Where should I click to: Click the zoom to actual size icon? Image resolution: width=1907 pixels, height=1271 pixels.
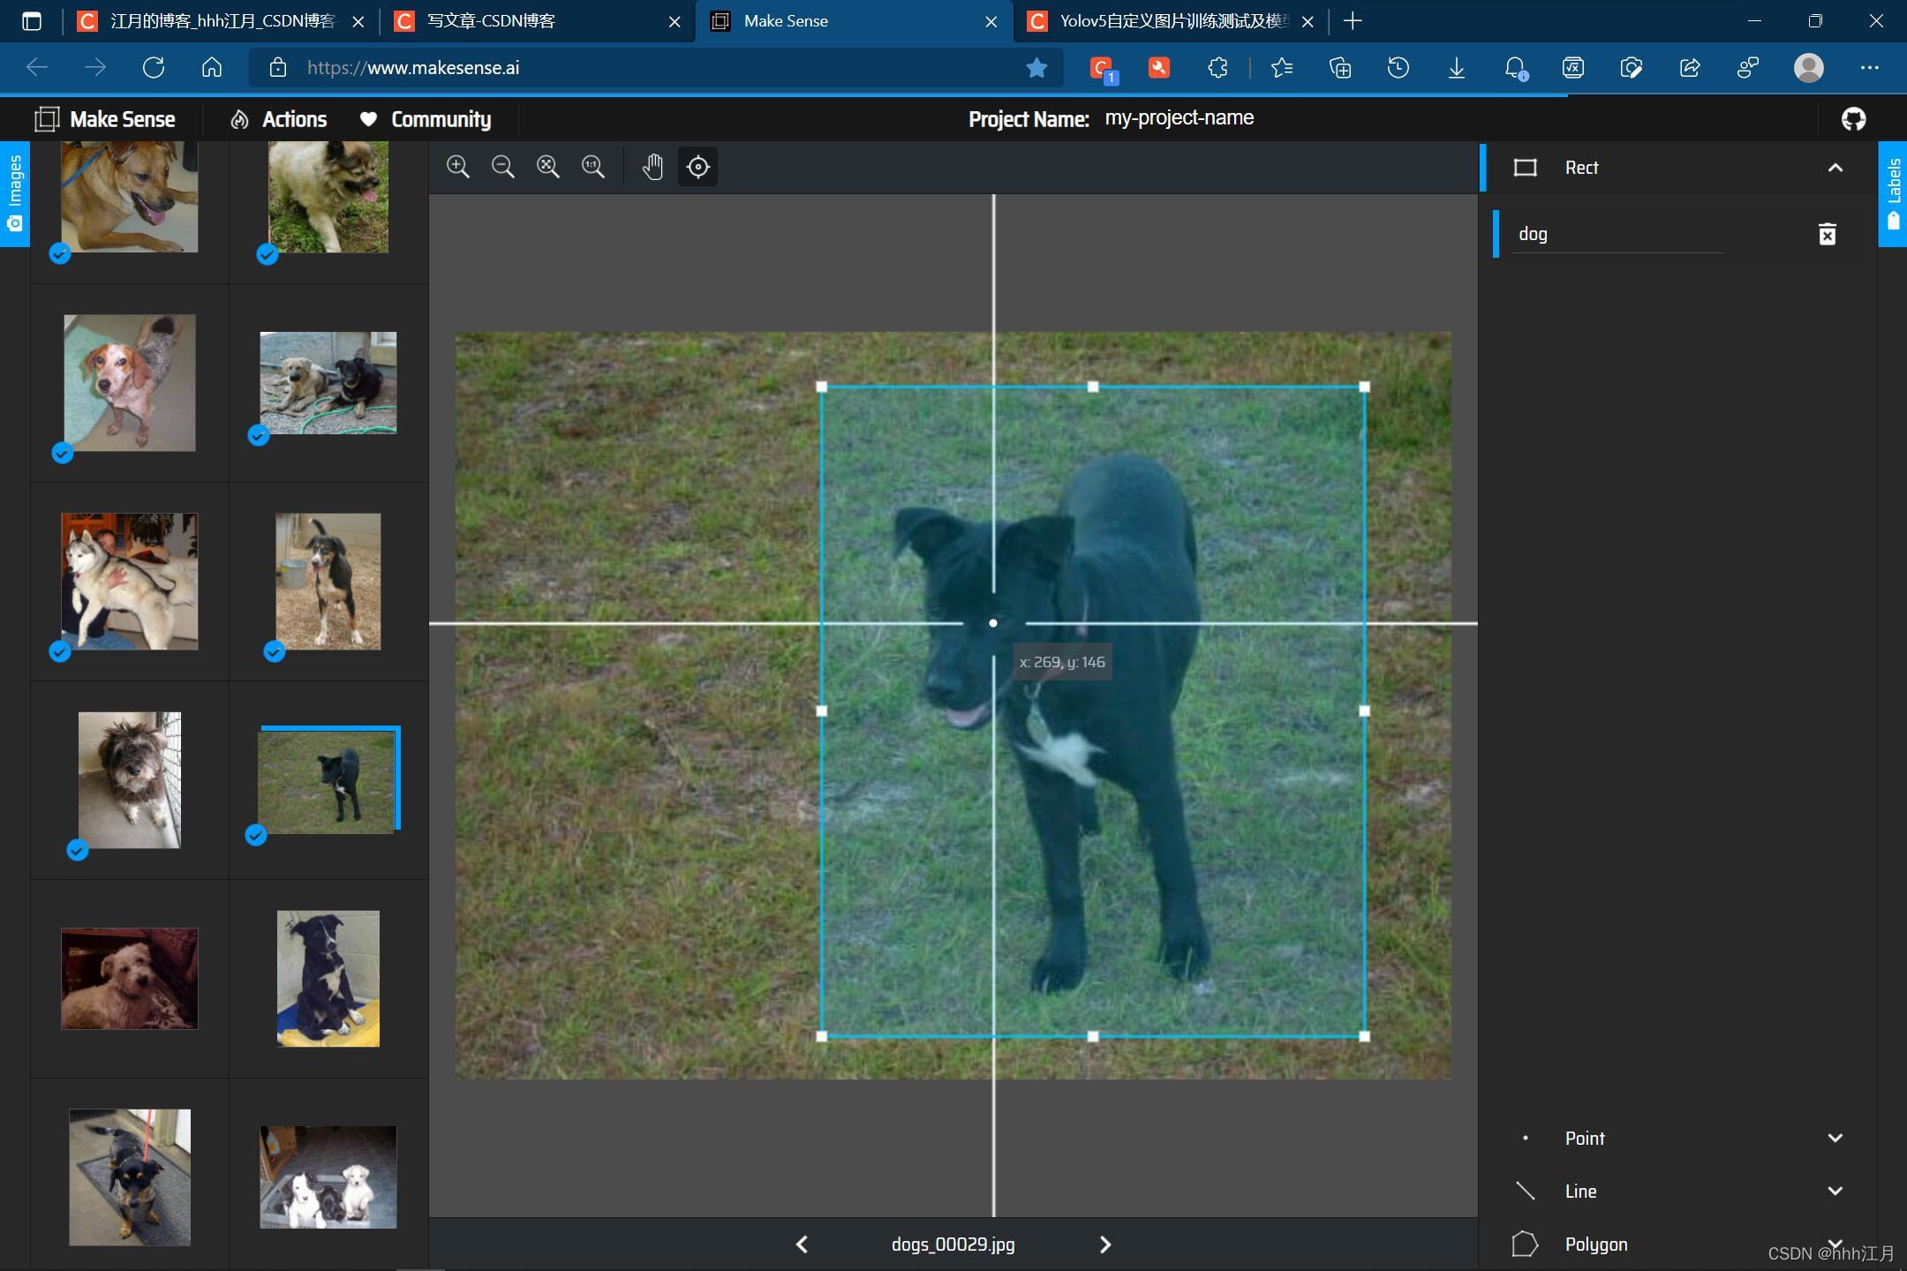(593, 167)
